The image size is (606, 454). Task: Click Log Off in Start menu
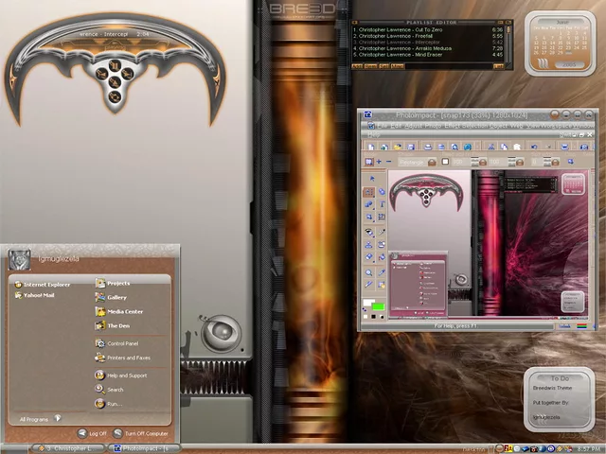click(x=93, y=433)
